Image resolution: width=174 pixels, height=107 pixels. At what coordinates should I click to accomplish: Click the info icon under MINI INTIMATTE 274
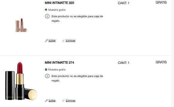point(47,76)
